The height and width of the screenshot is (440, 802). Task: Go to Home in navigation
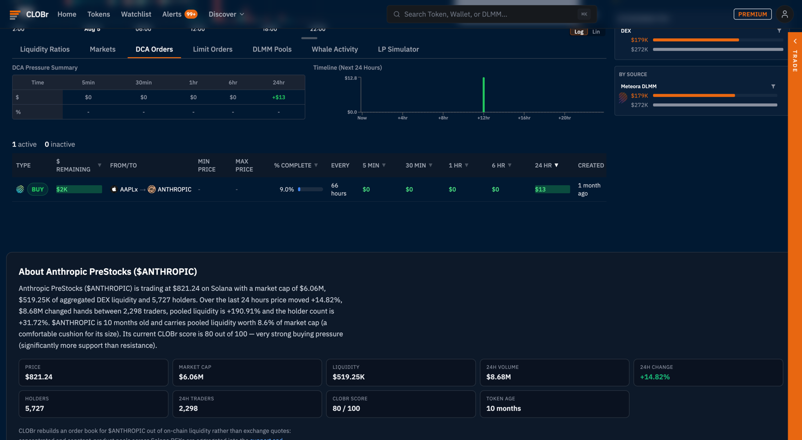pyautogui.click(x=67, y=14)
